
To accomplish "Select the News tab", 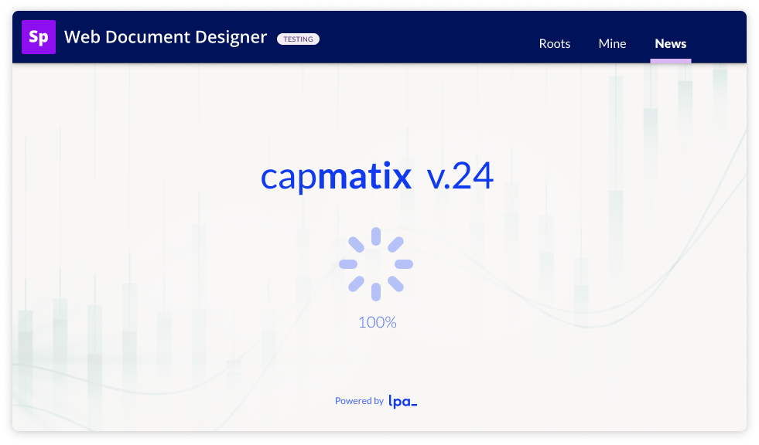I will [x=671, y=43].
